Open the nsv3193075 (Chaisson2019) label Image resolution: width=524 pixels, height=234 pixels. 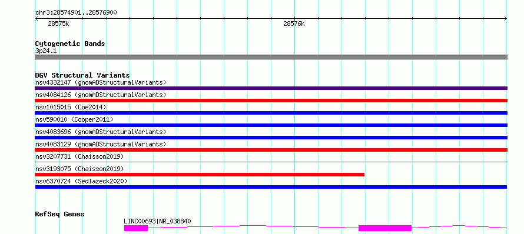point(79,169)
